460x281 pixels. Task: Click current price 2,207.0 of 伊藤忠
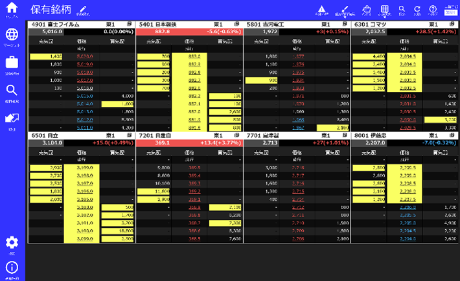tap(375, 143)
